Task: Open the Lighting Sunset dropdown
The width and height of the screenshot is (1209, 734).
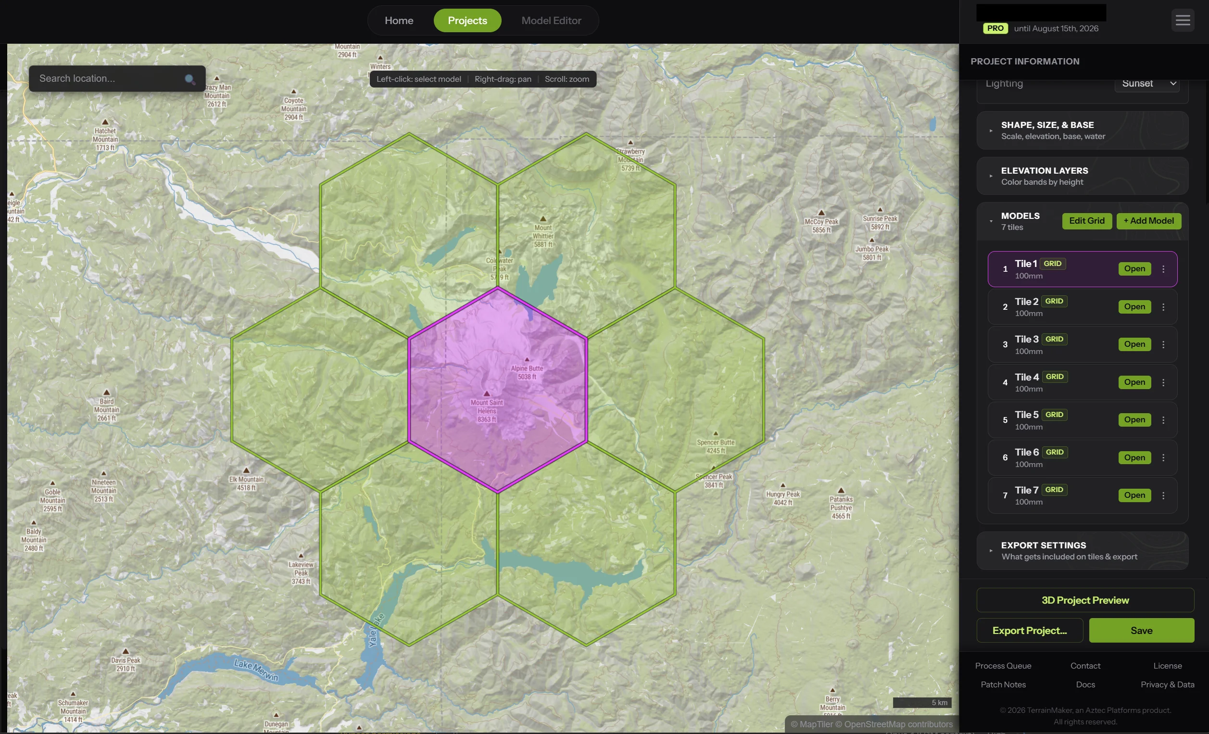Action: pyautogui.click(x=1147, y=84)
